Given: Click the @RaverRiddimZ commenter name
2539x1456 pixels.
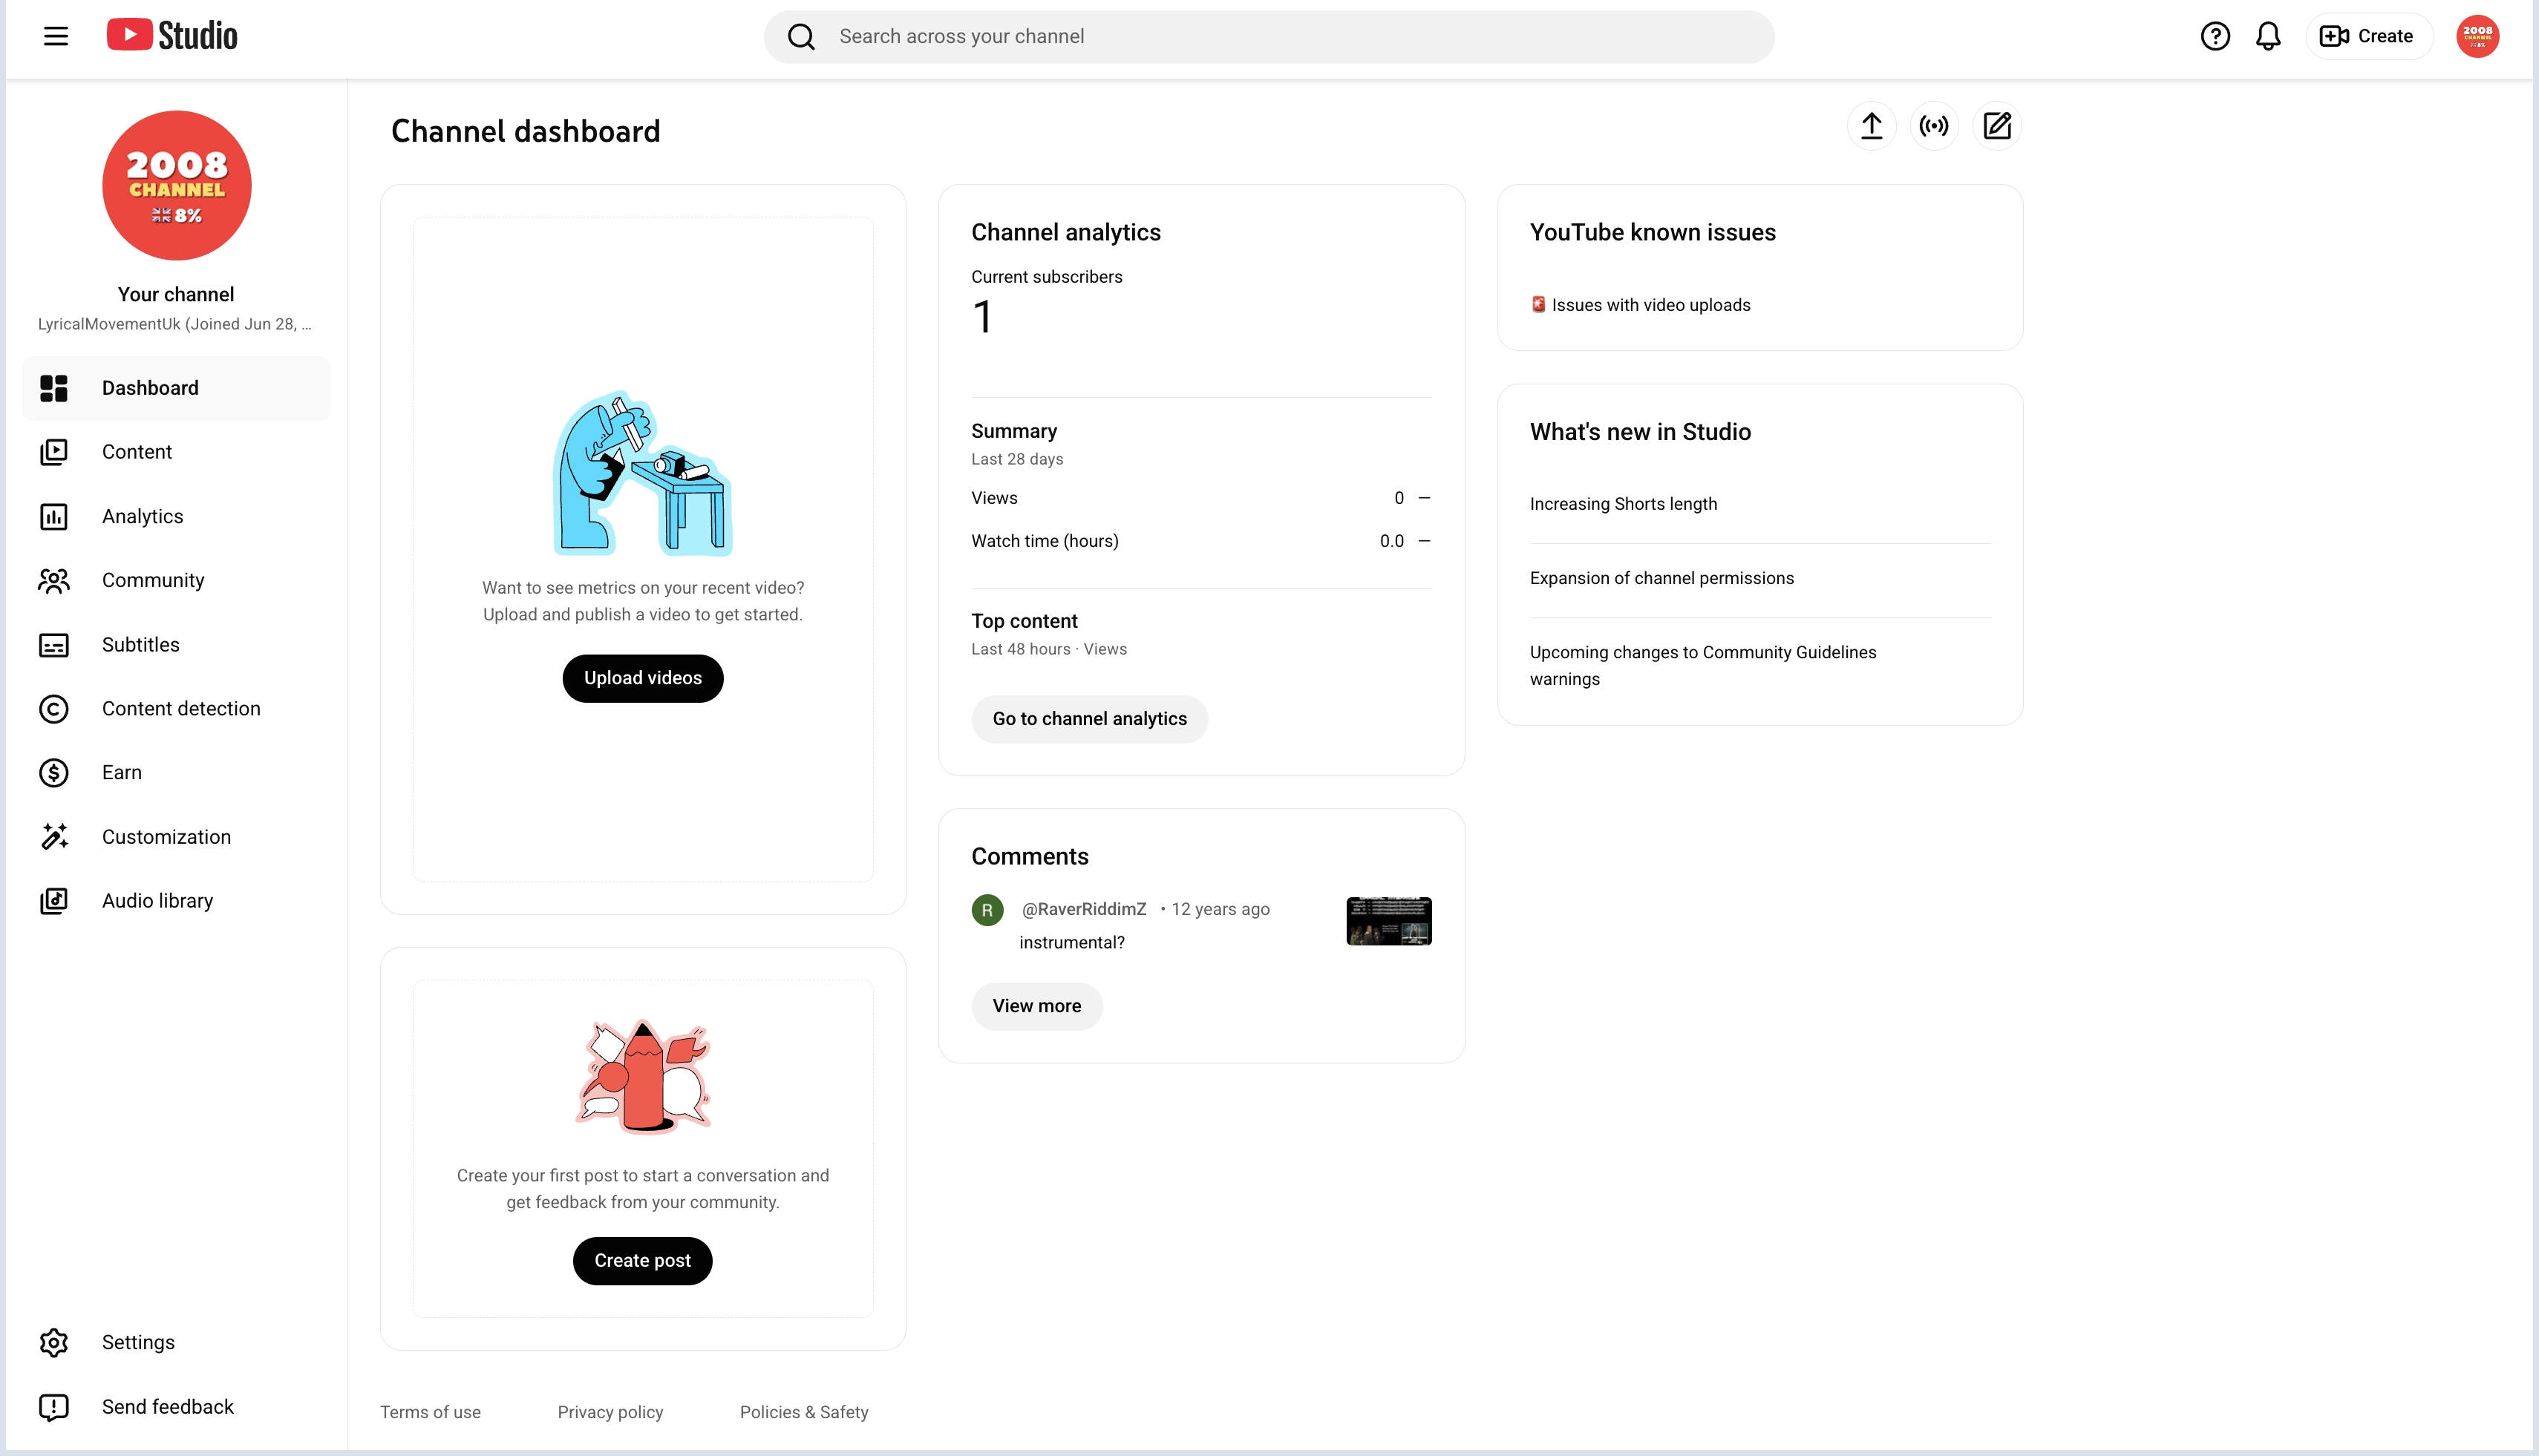Looking at the screenshot, I should click(1083, 909).
